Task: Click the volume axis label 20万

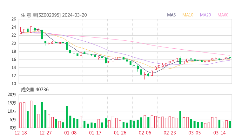Action: (12, 94)
